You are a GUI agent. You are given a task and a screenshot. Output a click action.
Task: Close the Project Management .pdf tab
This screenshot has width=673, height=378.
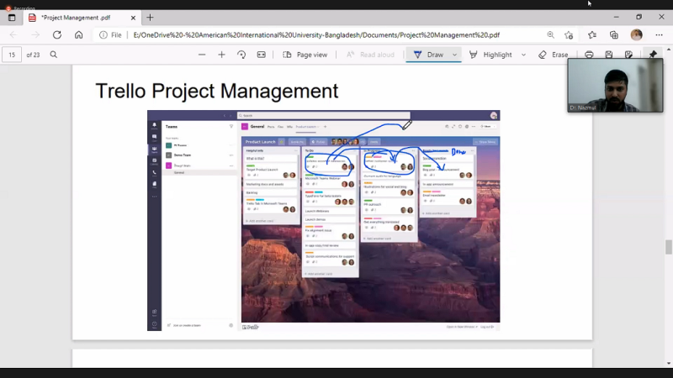[x=133, y=18]
